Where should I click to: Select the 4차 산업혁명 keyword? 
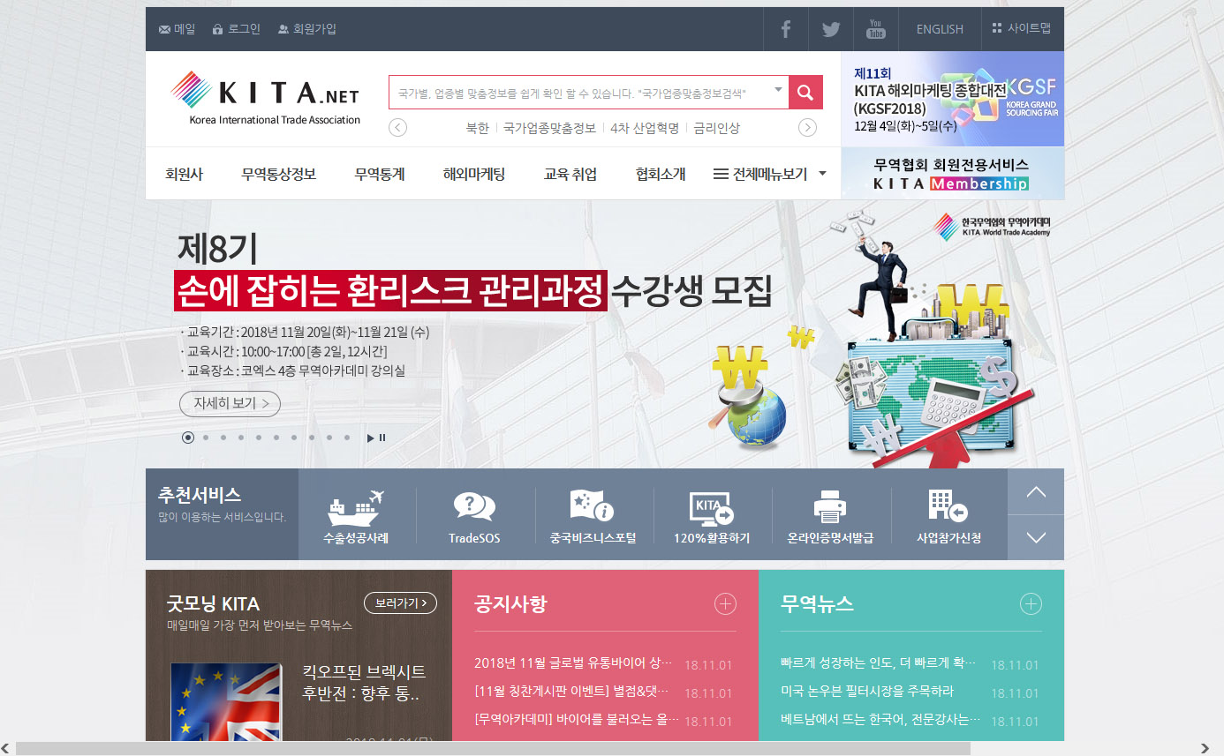click(645, 128)
